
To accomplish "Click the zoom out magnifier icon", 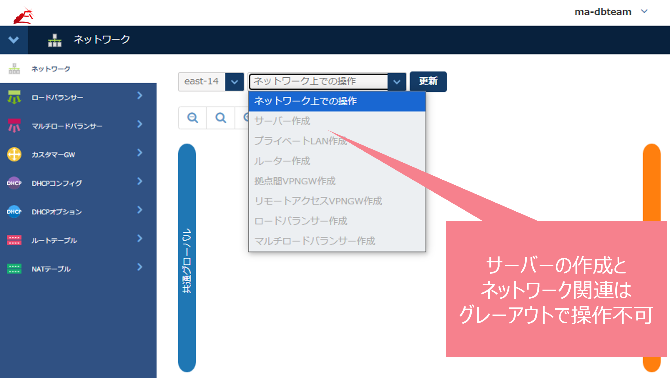I will pos(193,118).
